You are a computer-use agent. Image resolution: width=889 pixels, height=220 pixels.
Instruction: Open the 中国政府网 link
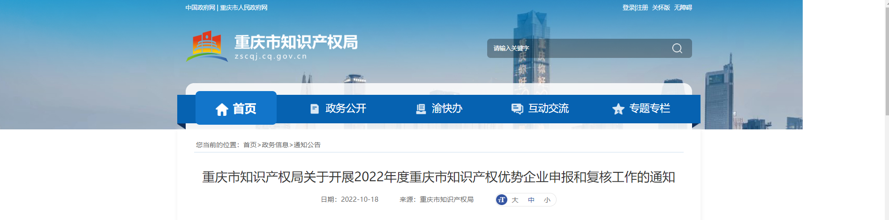click(x=200, y=7)
